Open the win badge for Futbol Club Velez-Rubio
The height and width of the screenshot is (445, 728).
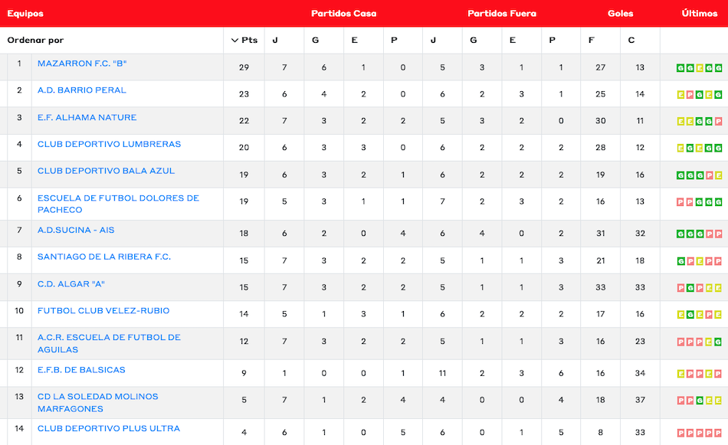click(690, 315)
